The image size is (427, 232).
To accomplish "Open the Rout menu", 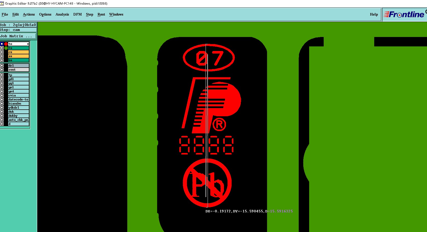I will click(x=101, y=15).
